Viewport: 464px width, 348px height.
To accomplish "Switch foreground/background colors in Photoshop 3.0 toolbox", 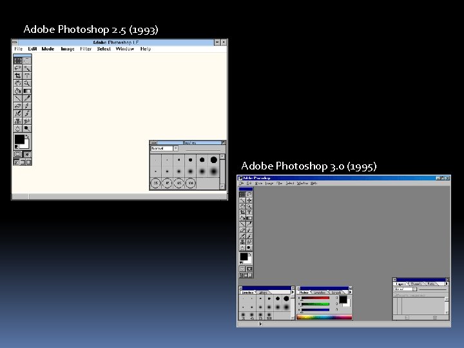I will point(250,255).
